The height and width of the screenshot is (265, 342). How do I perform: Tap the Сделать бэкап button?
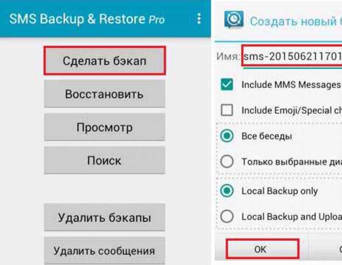pos(105,61)
